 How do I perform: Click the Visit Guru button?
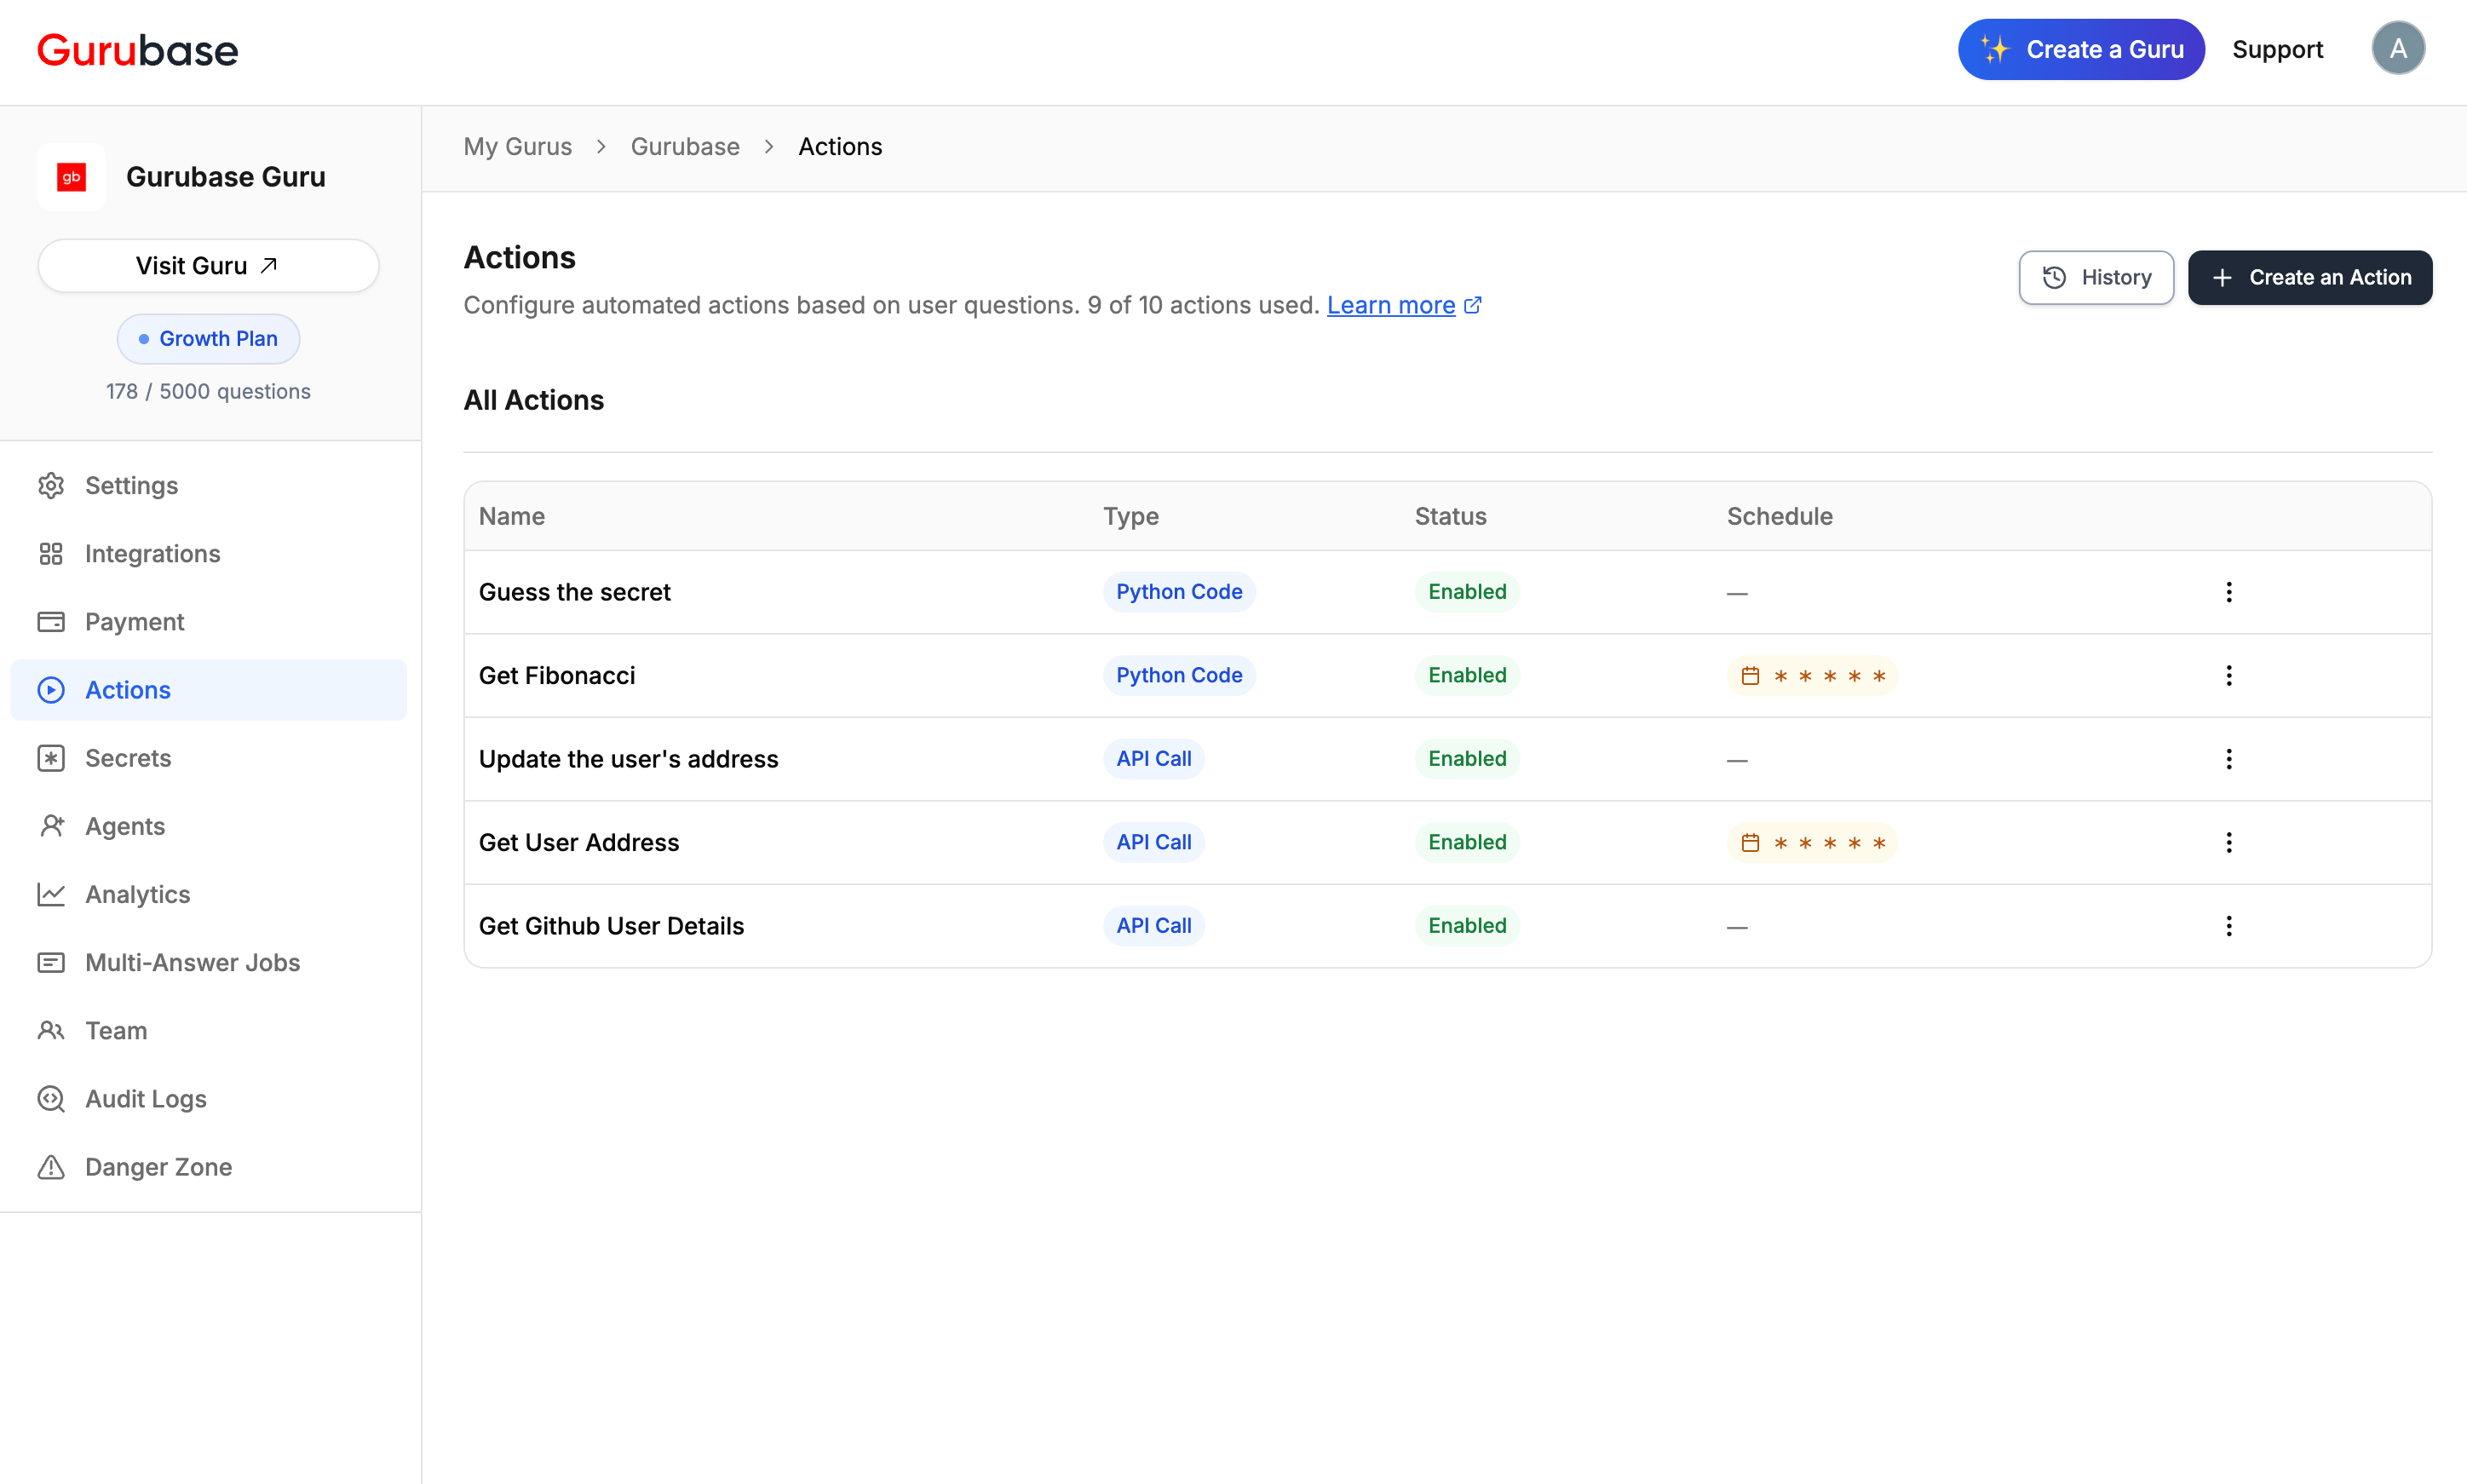tap(208, 265)
